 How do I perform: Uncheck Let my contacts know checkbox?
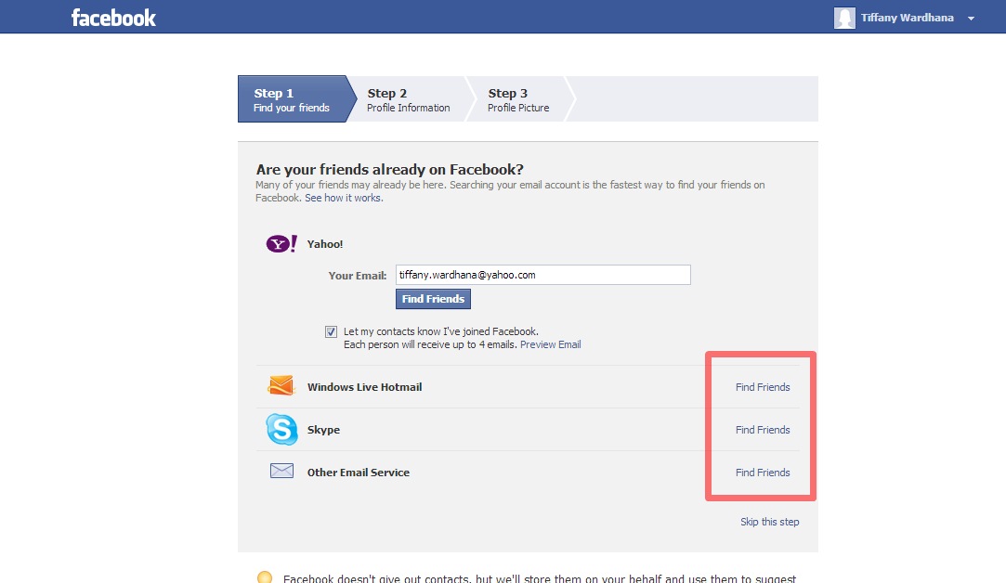331,331
